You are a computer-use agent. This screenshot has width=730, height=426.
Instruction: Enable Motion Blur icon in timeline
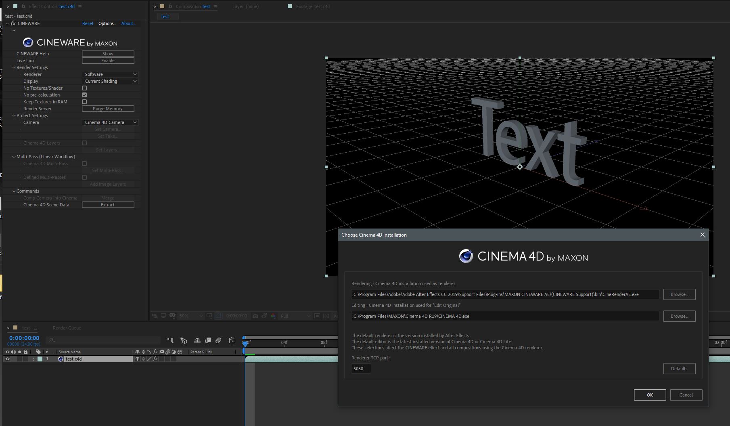(218, 340)
